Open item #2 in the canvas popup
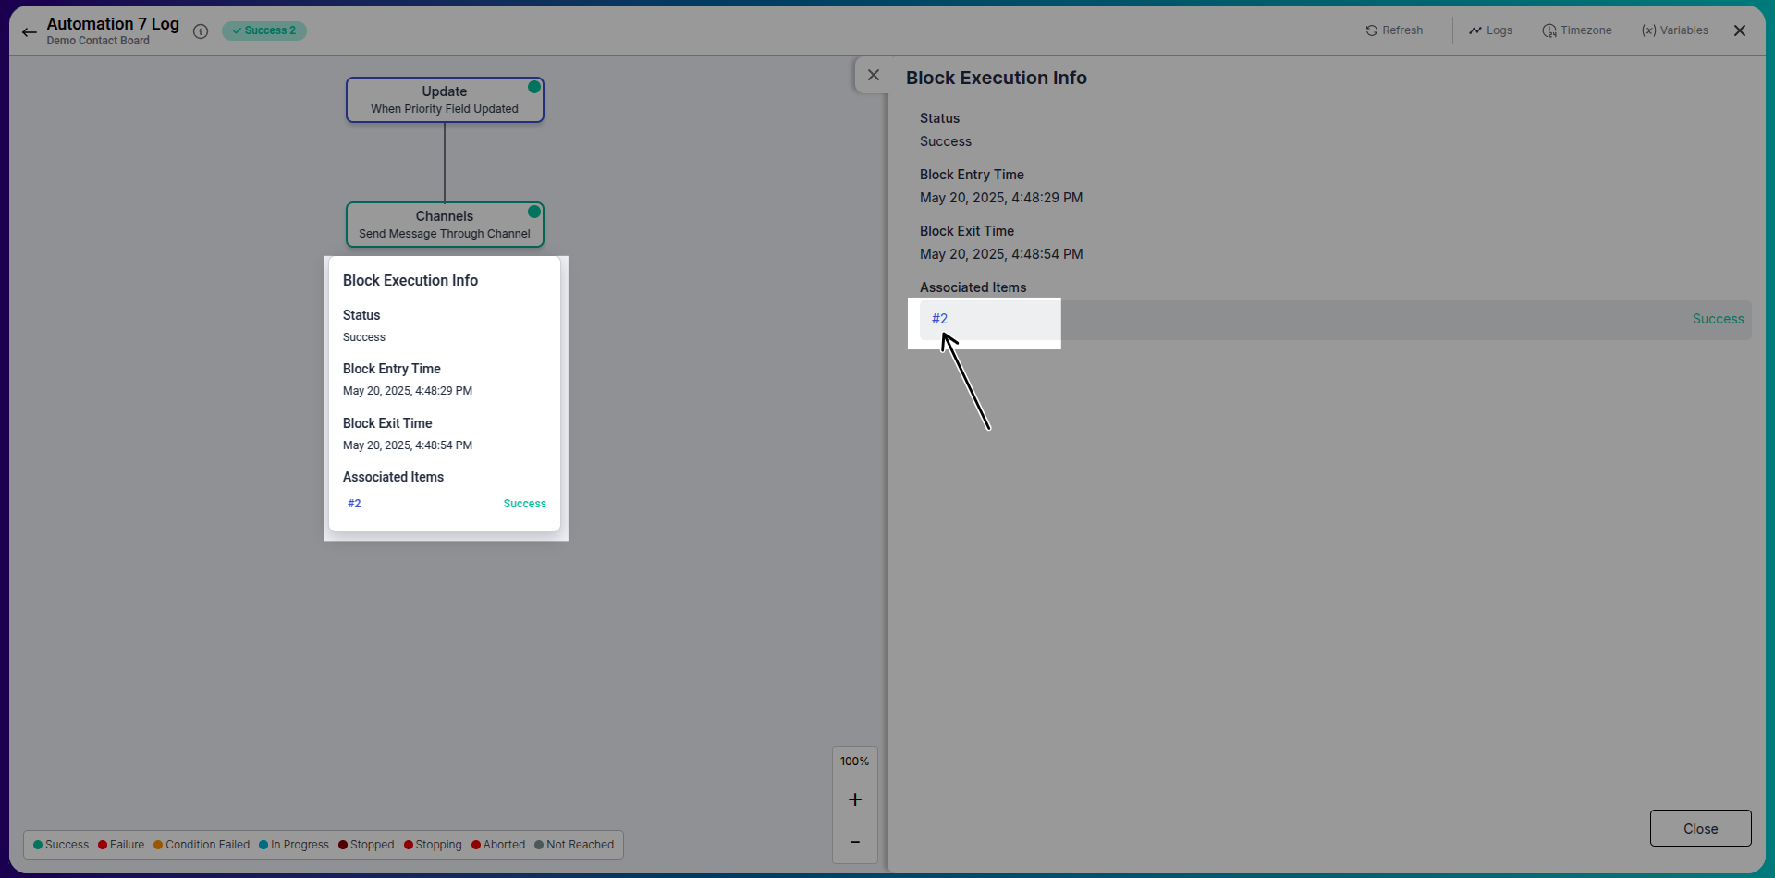This screenshot has height=878, width=1775. tap(354, 504)
